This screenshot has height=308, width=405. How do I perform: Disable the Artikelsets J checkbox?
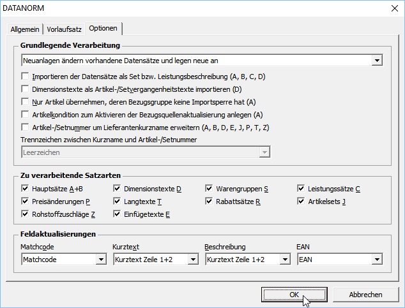point(302,202)
